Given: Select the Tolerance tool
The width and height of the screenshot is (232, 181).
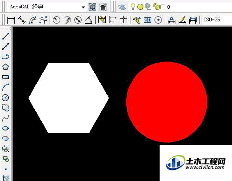Looking at the screenshot, I should [x=148, y=20].
